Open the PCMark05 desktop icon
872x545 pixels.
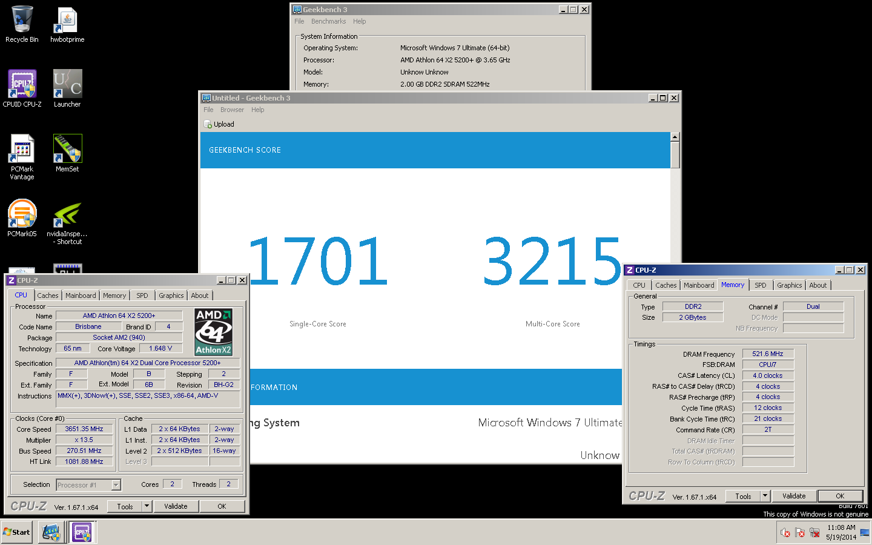click(x=22, y=218)
